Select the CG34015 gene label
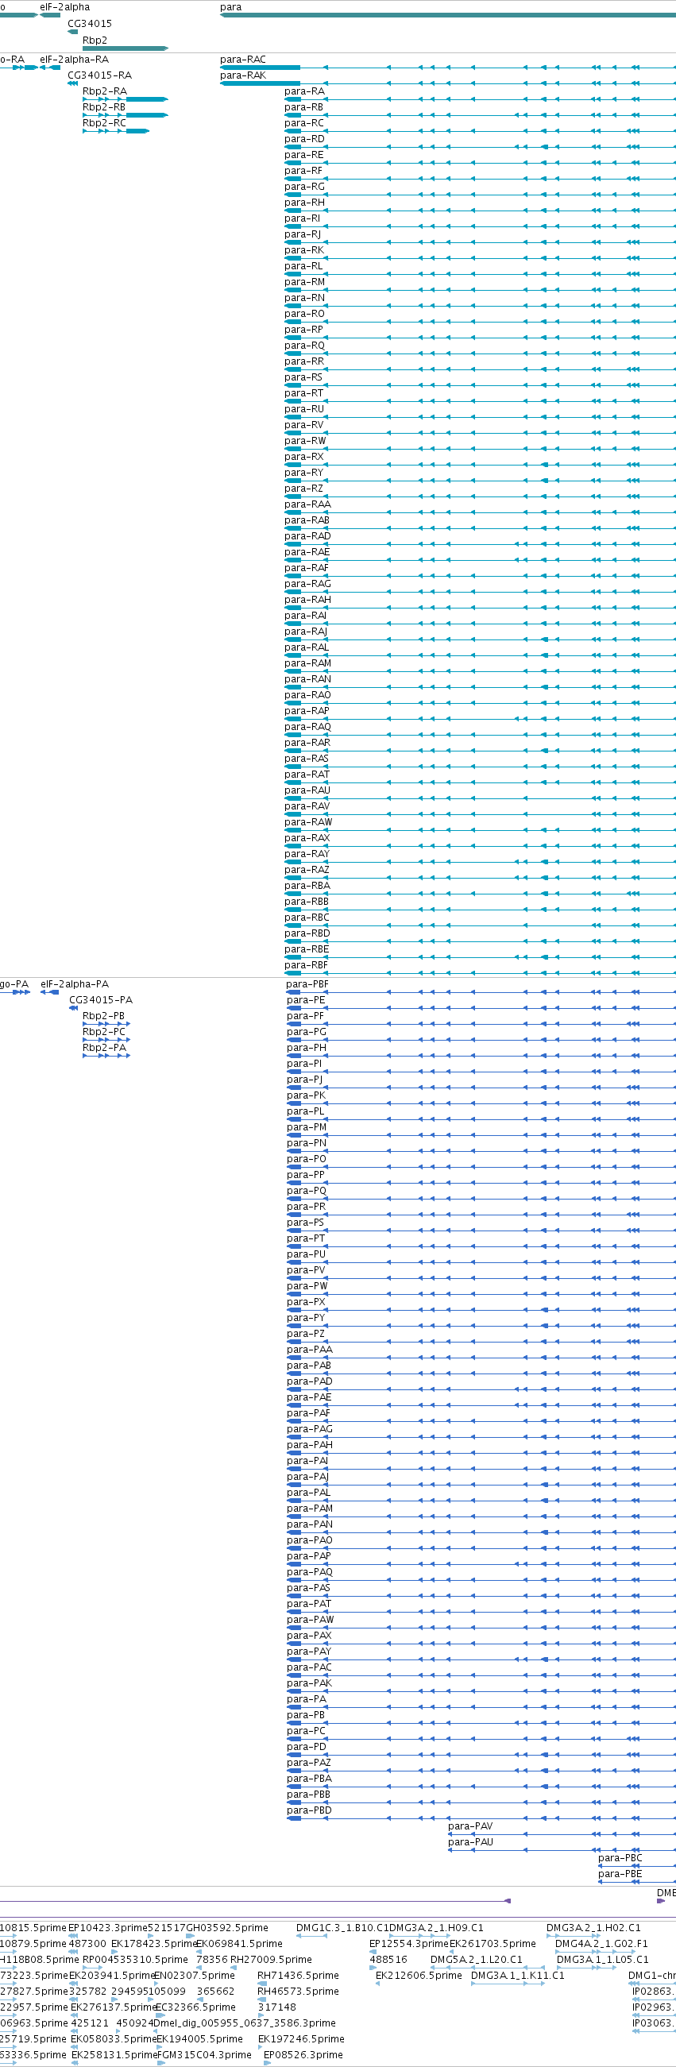The image size is (676, 2067). click(x=90, y=24)
